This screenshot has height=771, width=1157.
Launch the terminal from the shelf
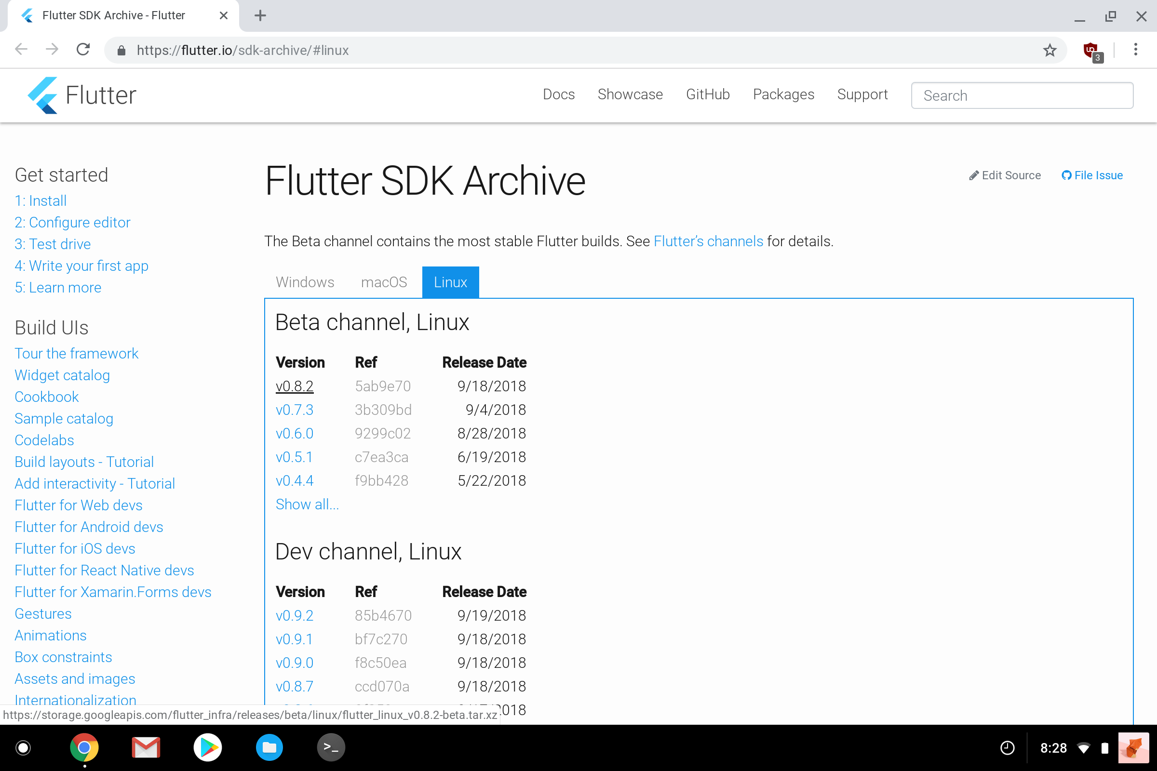(x=331, y=747)
